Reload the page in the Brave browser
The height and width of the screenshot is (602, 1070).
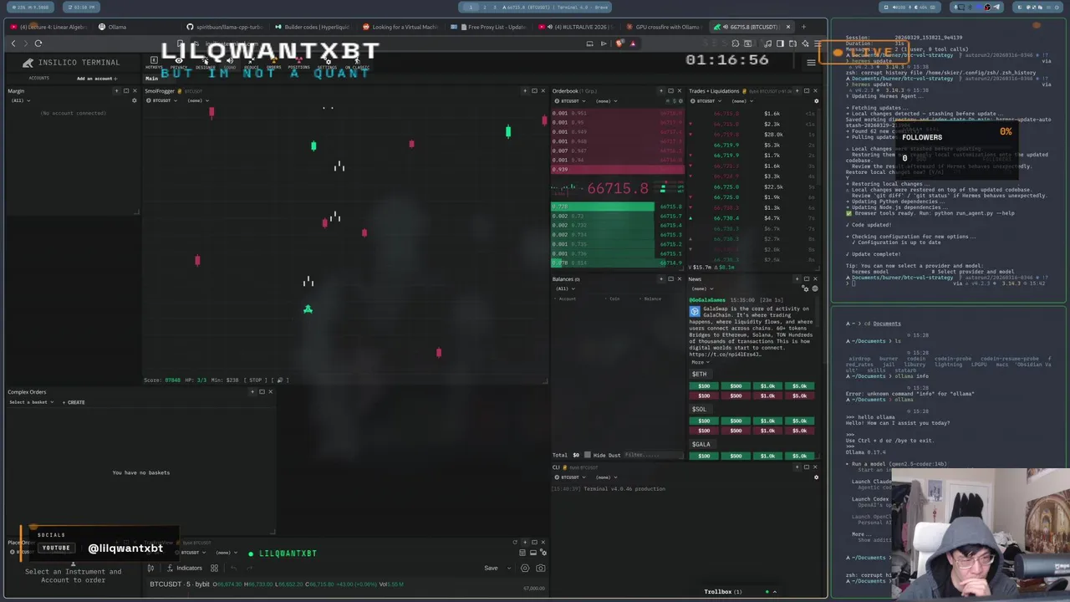click(38, 43)
